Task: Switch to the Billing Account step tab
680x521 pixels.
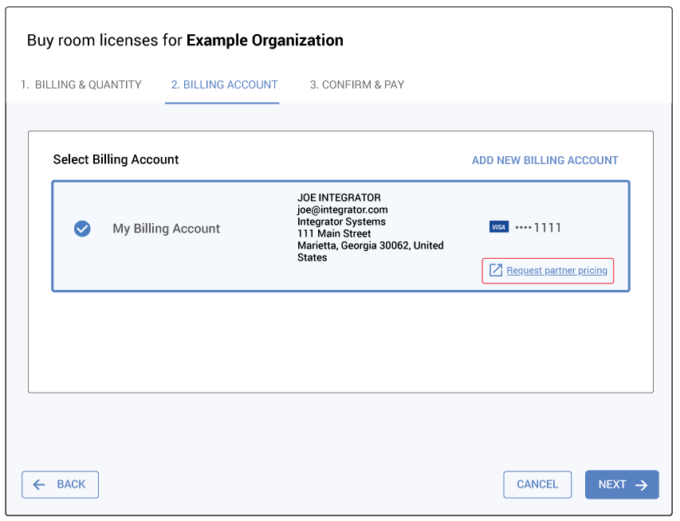Action: point(223,84)
